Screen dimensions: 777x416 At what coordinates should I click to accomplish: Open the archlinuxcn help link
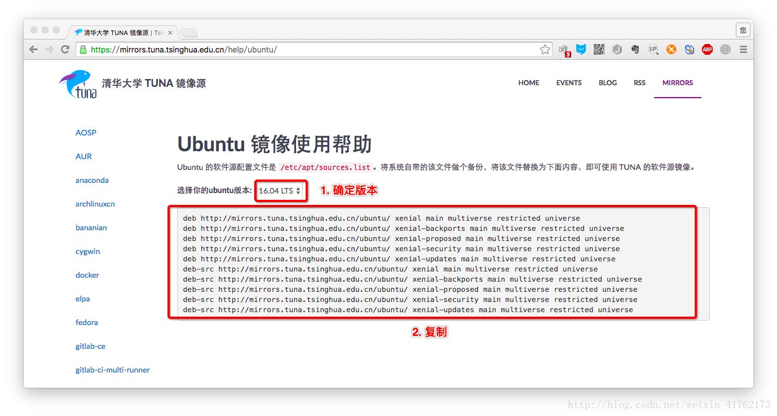coord(95,204)
